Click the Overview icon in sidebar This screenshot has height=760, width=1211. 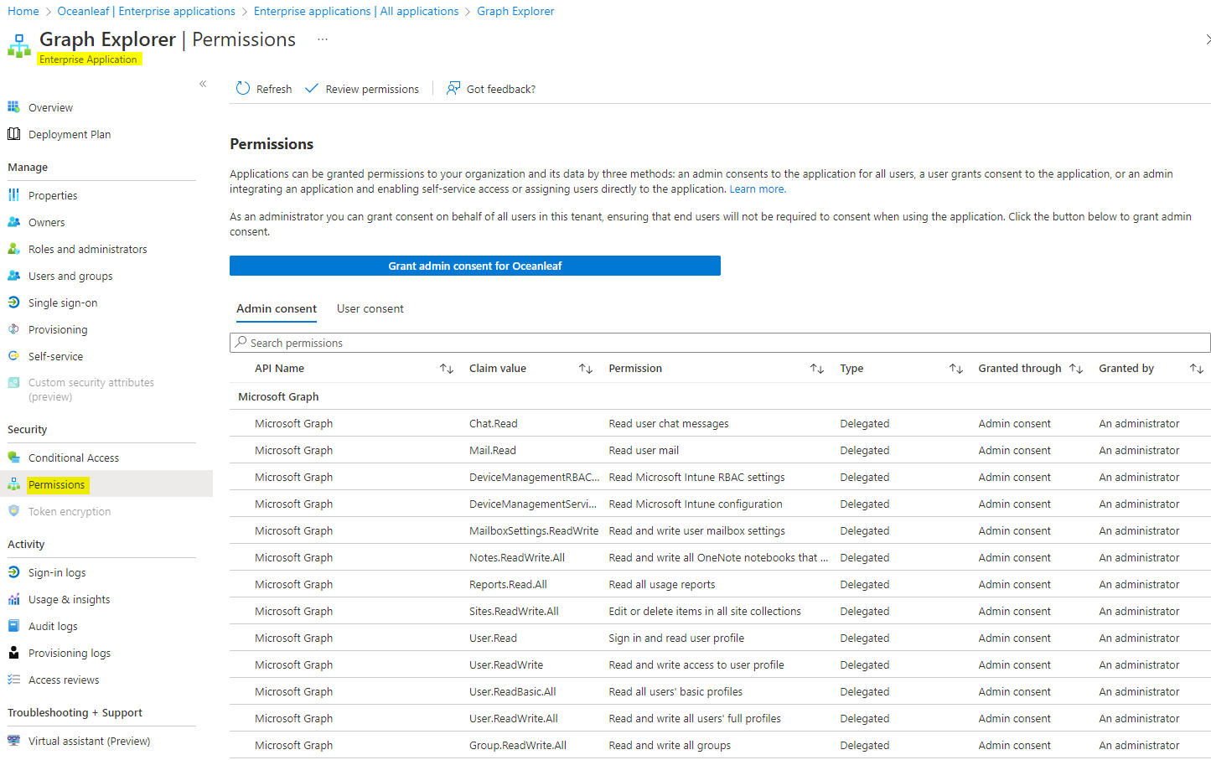(13, 107)
